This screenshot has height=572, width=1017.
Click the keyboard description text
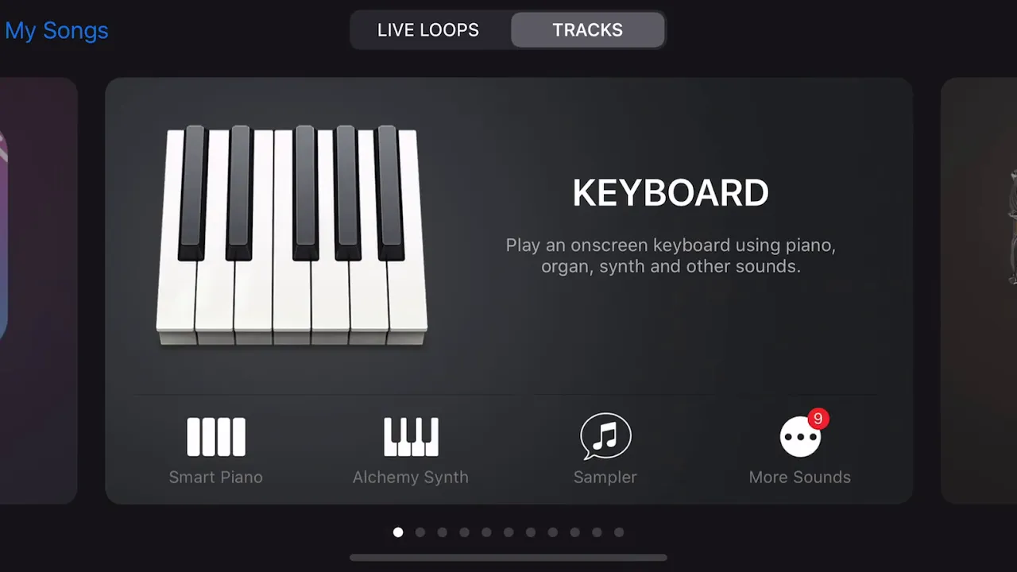click(671, 256)
